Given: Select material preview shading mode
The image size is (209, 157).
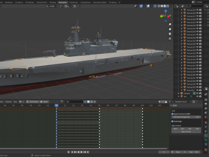Looking at the screenshot, I should click(x=165, y=6).
